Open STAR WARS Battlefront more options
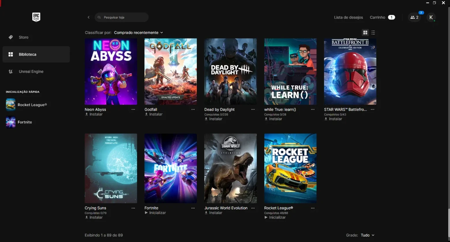Screen dimensions: 450x242 click(373, 109)
